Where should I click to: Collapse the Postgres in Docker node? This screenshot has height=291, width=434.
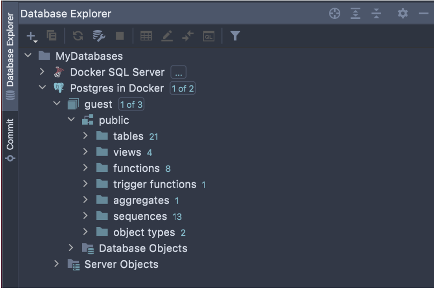43,87
